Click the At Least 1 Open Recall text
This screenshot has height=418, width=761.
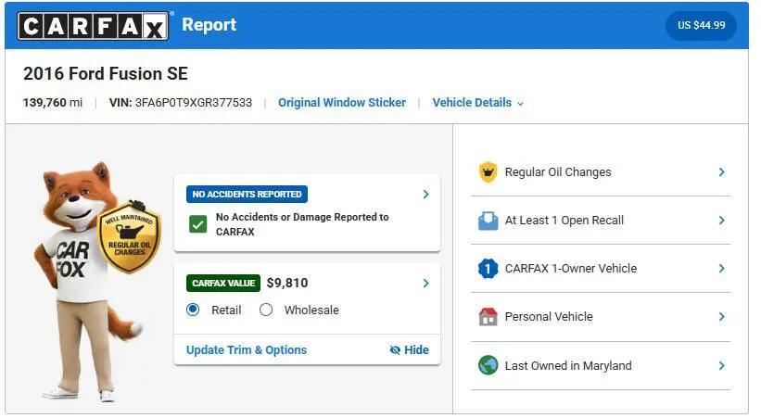[x=564, y=221]
